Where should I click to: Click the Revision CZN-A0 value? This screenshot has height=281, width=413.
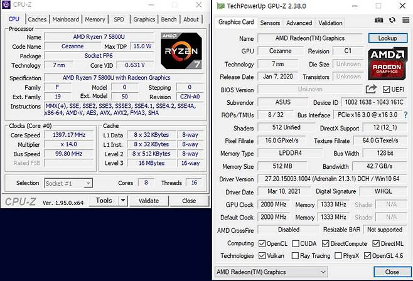pyautogui.click(x=190, y=97)
